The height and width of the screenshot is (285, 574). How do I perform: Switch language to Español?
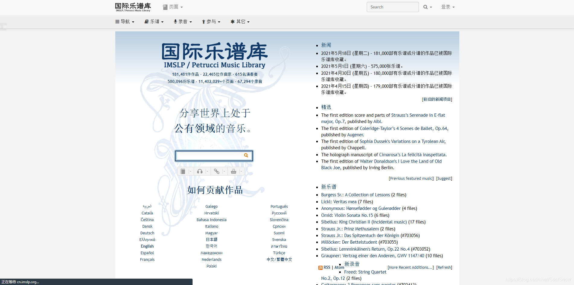(147, 253)
